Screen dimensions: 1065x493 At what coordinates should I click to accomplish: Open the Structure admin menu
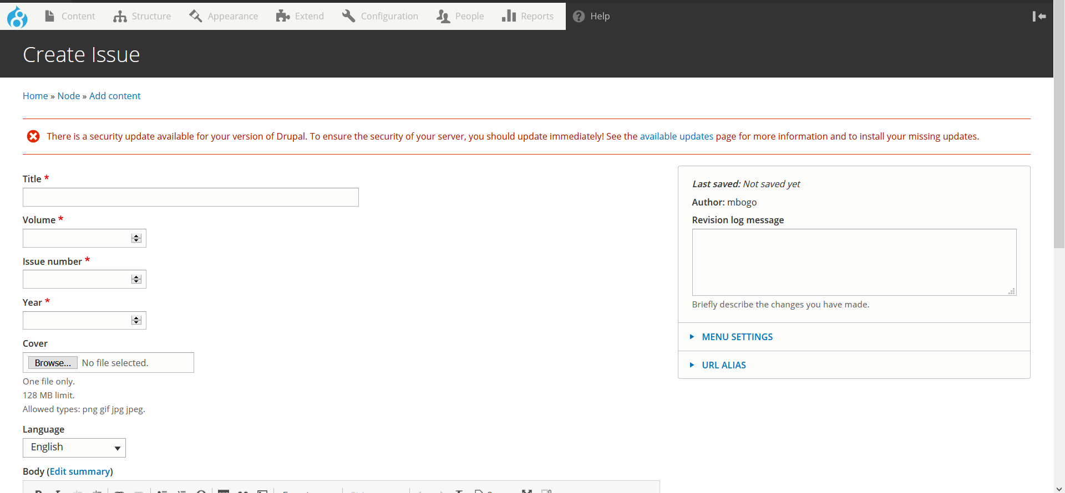click(x=142, y=16)
